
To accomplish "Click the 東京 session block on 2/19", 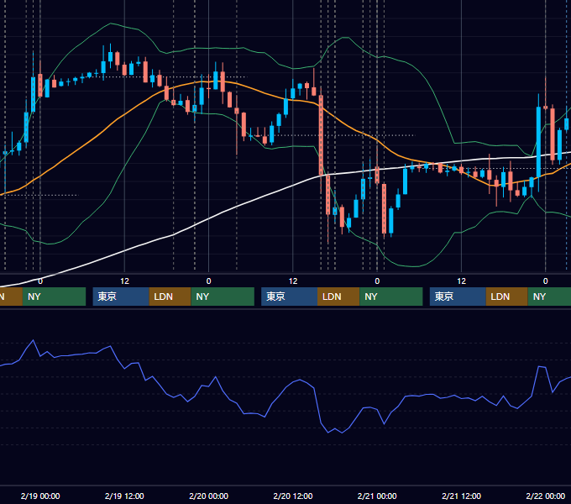I will (121, 297).
